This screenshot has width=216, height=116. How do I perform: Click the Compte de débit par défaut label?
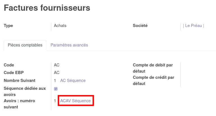point(153,68)
